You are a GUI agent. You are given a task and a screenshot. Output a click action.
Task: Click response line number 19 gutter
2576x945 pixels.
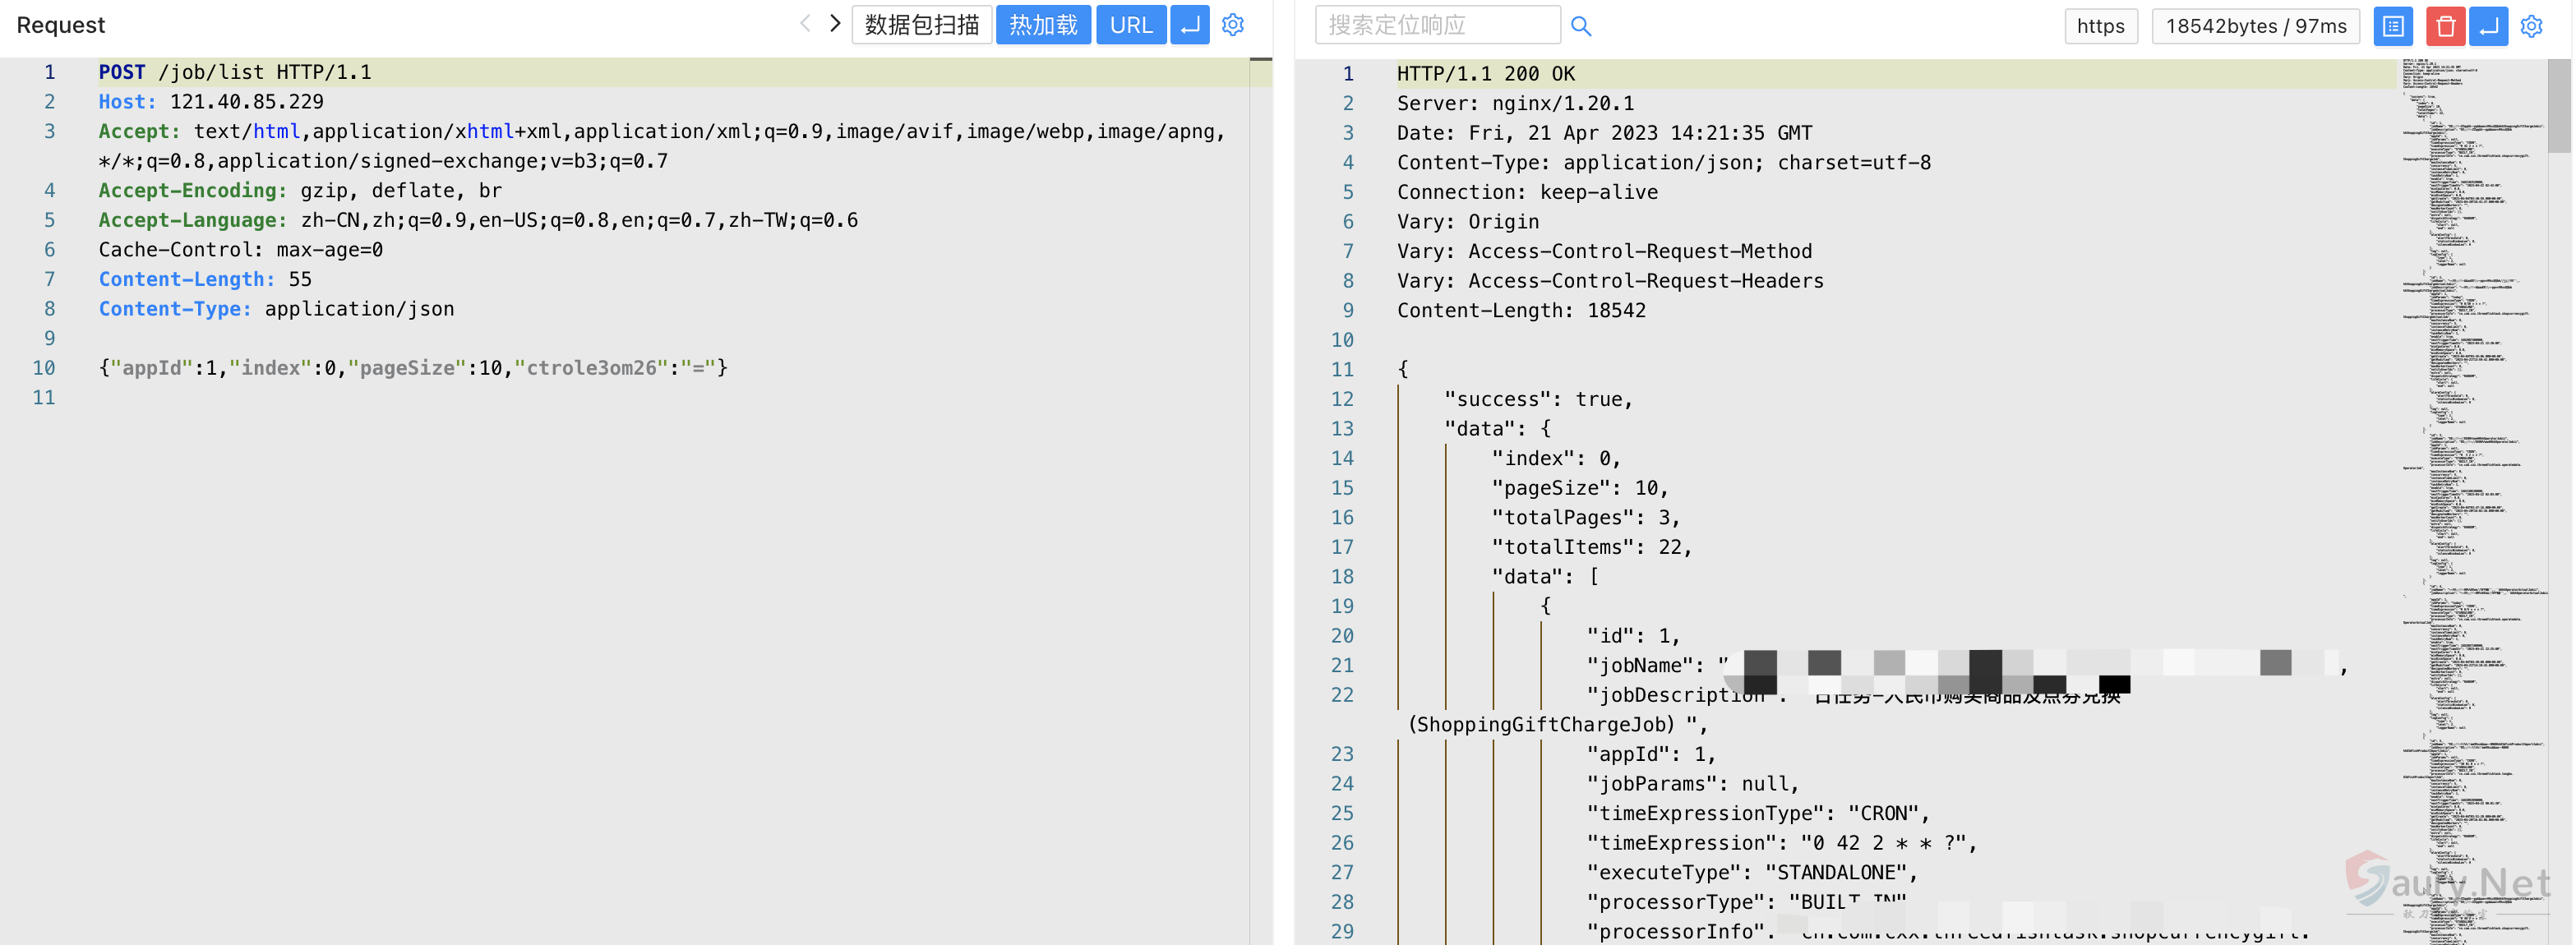point(1342,606)
